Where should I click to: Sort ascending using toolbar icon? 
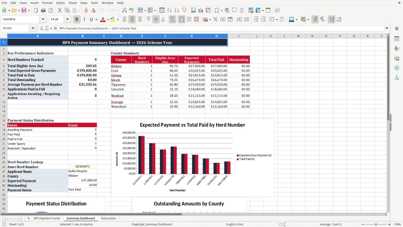coord(170,10)
